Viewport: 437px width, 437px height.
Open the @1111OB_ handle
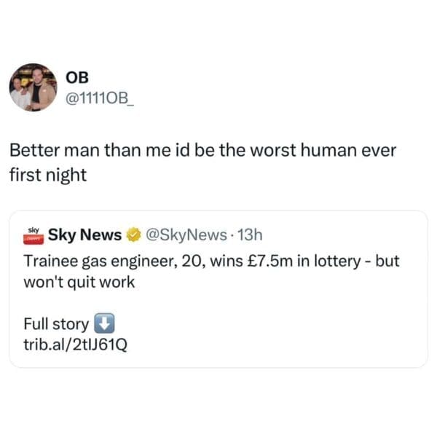100,98
